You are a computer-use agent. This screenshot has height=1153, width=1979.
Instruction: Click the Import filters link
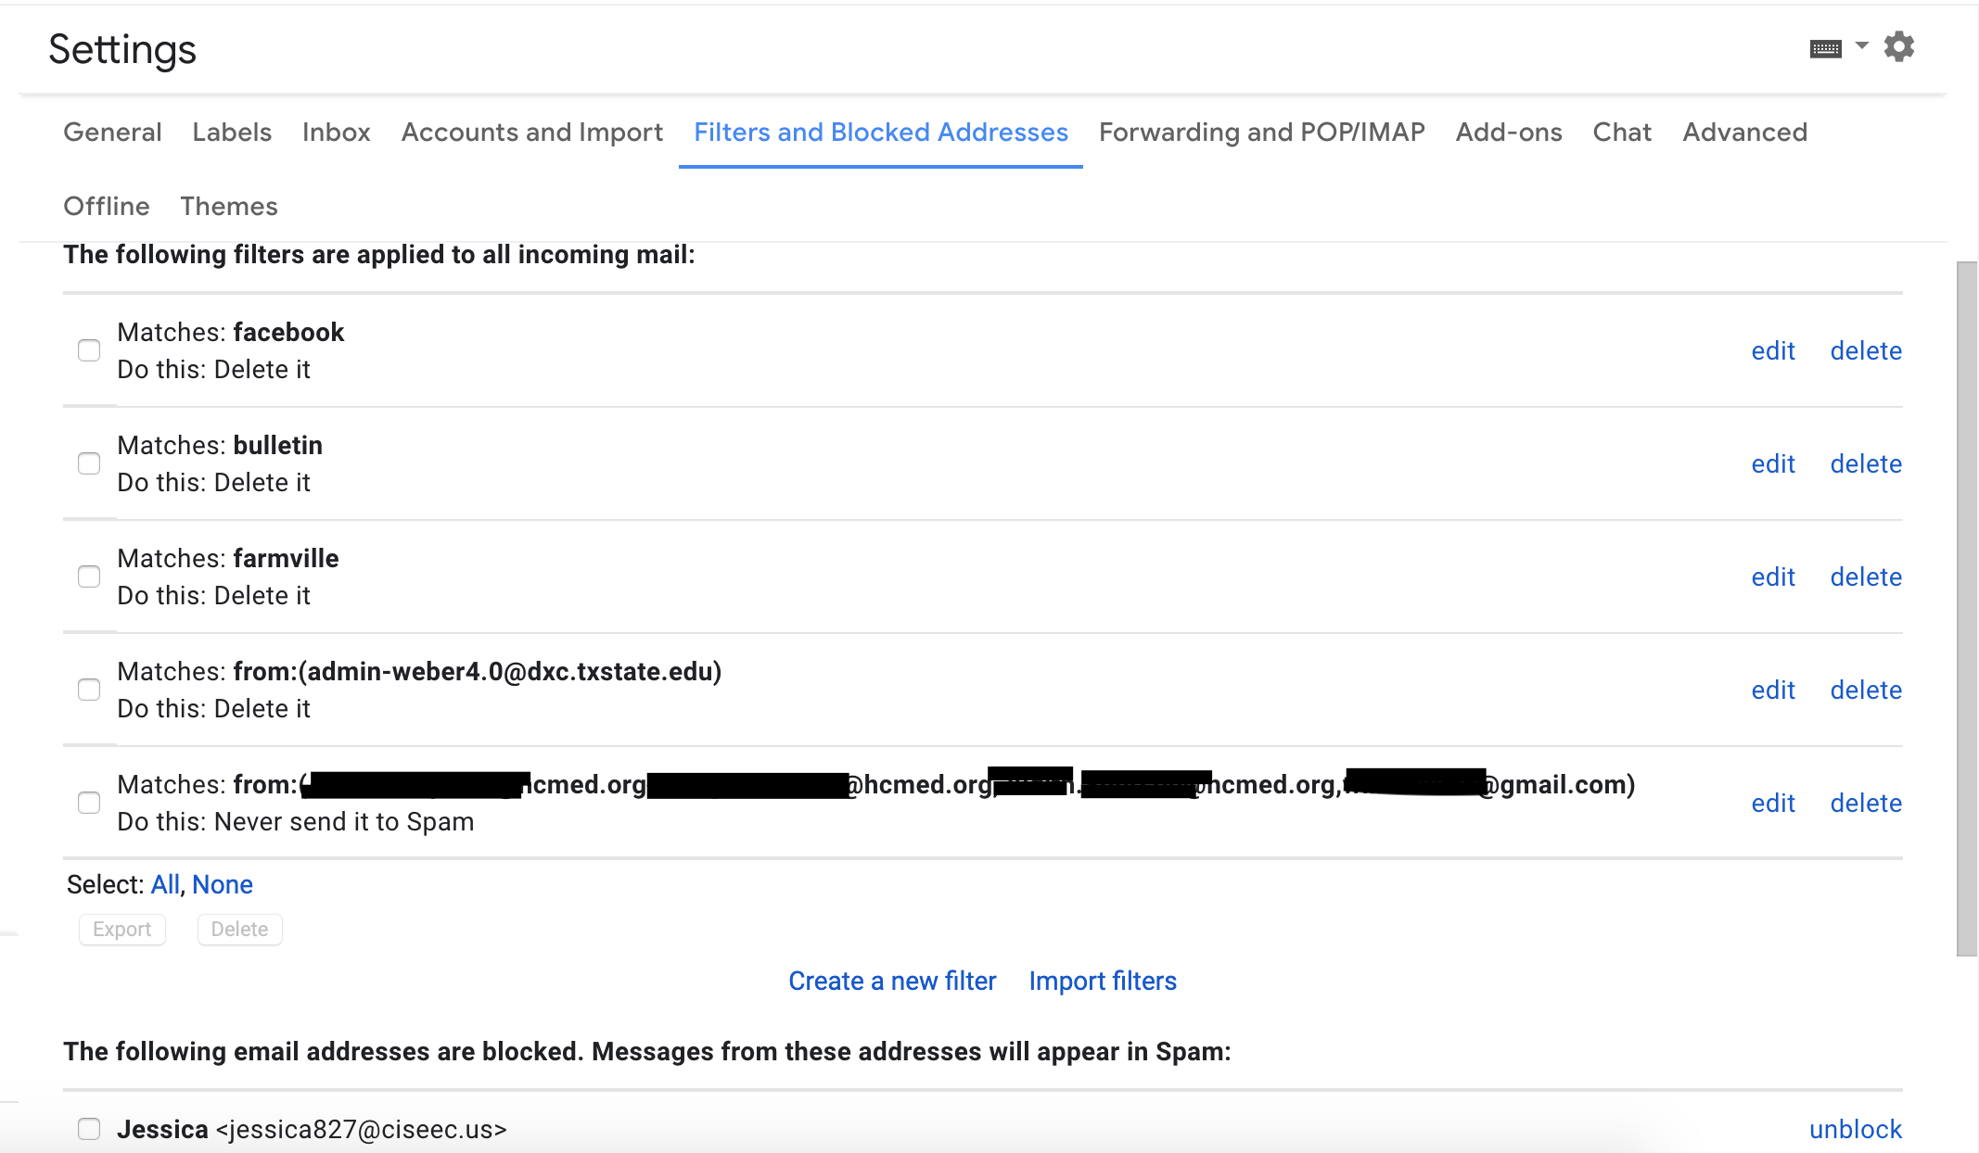[x=1102, y=981]
